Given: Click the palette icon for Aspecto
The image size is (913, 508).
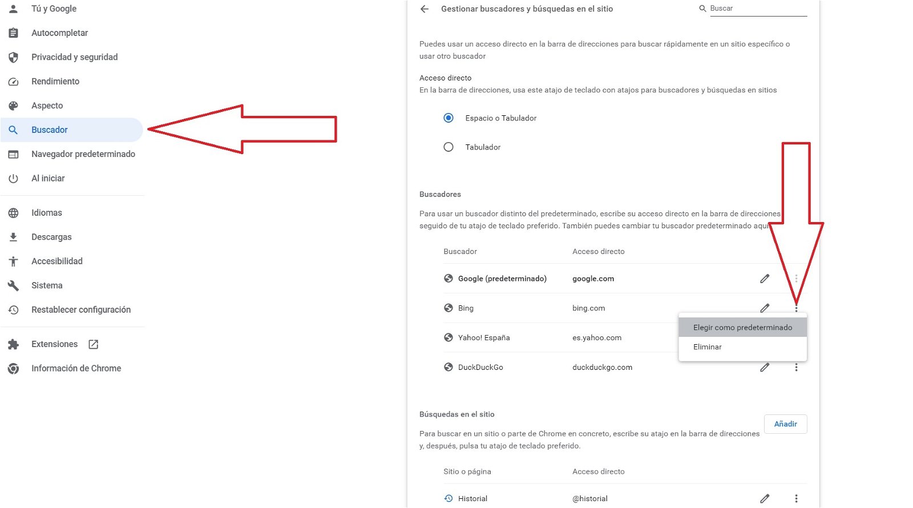Looking at the screenshot, I should pyautogui.click(x=13, y=106).
